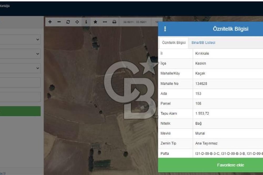Focus the lower text field above green button

(20, 97)
